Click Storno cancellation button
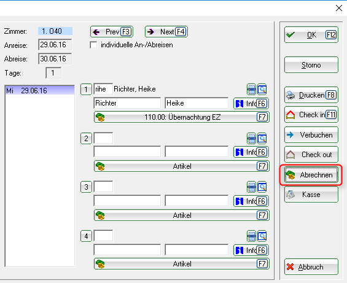This screenshot has height=283, width=347. coord(311,65)
